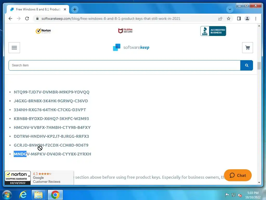The width and height of the screenshot is (266, 200).
Task: Launch Internet Explorer from taskbar
Action: (x=23, y=195)
